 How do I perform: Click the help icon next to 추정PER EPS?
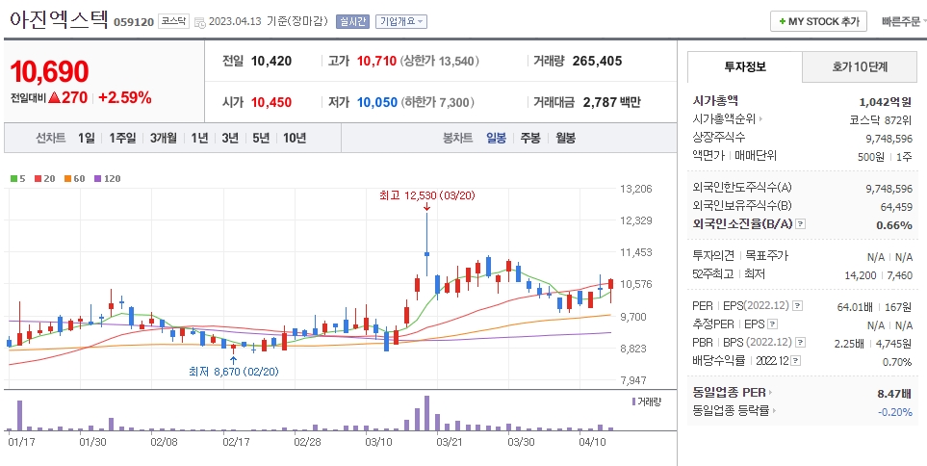772,324
